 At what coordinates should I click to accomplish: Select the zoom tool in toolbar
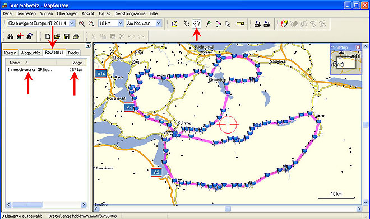point(187,24)
